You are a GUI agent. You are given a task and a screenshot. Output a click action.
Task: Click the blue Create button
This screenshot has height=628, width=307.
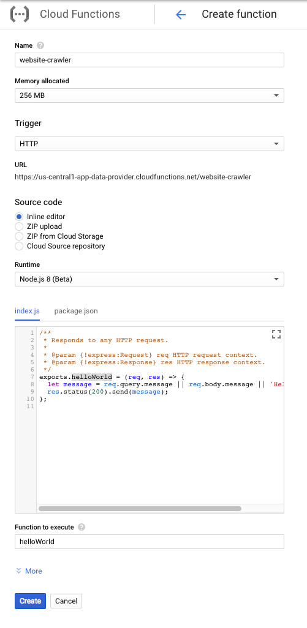[31, 601]
